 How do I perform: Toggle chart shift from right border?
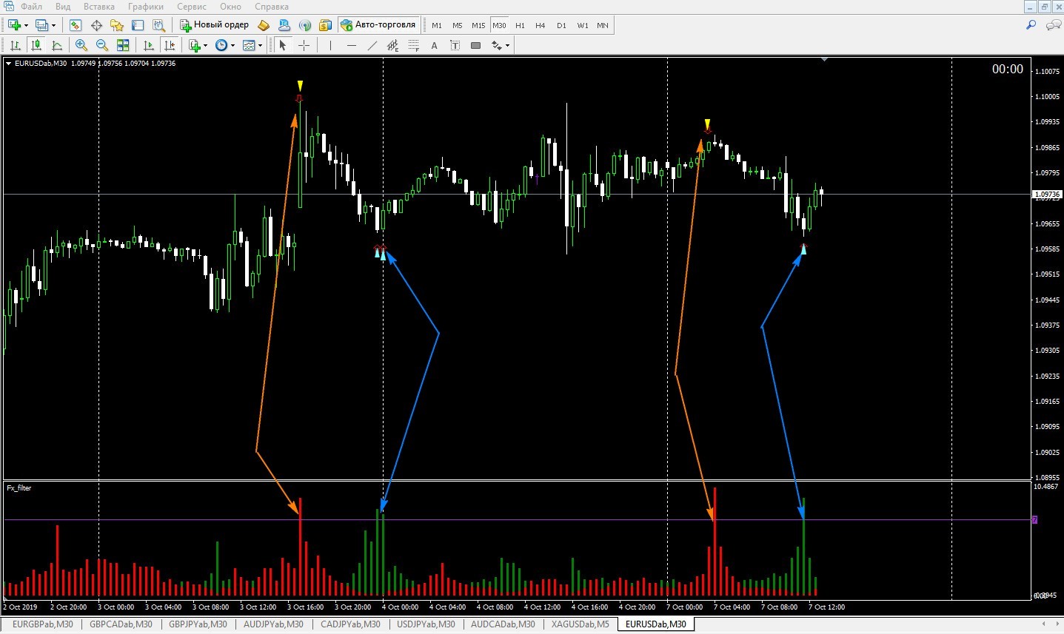pos(170,45)
